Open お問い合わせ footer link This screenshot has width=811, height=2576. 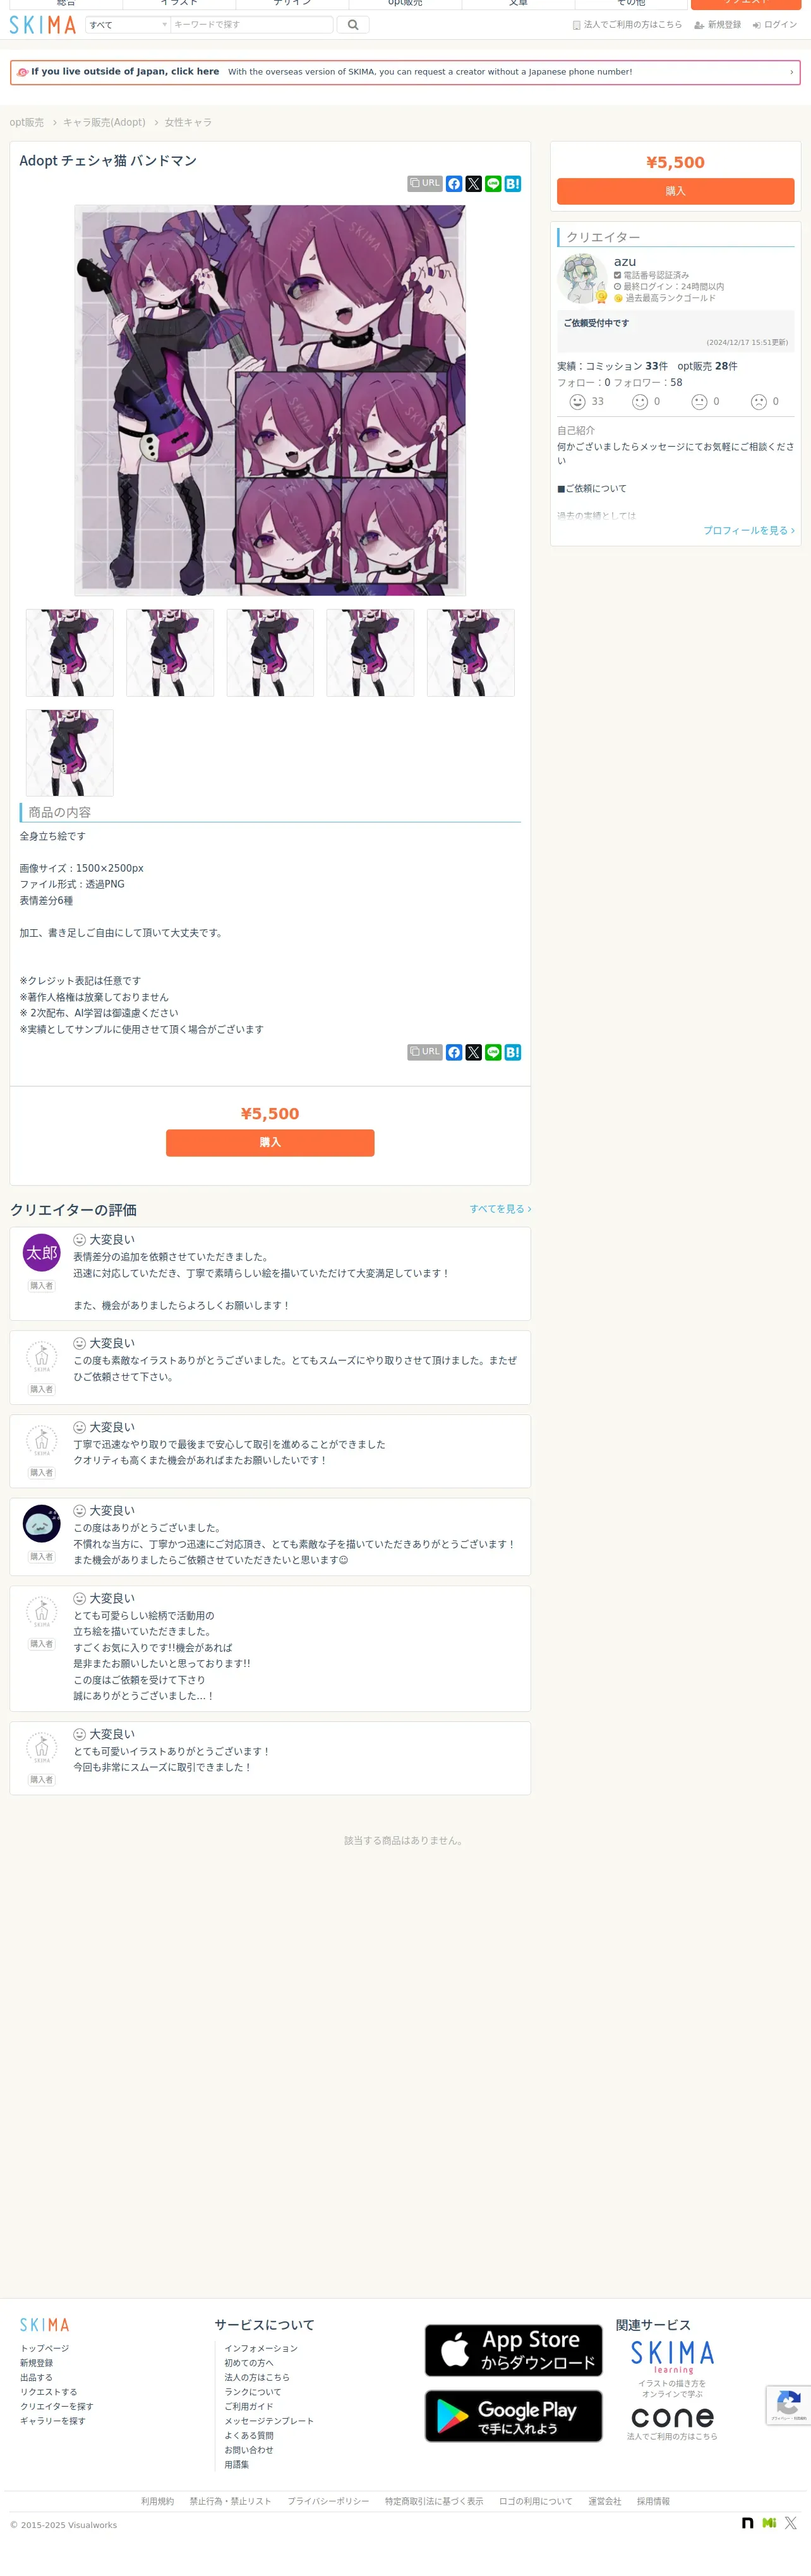(249, 2450)
